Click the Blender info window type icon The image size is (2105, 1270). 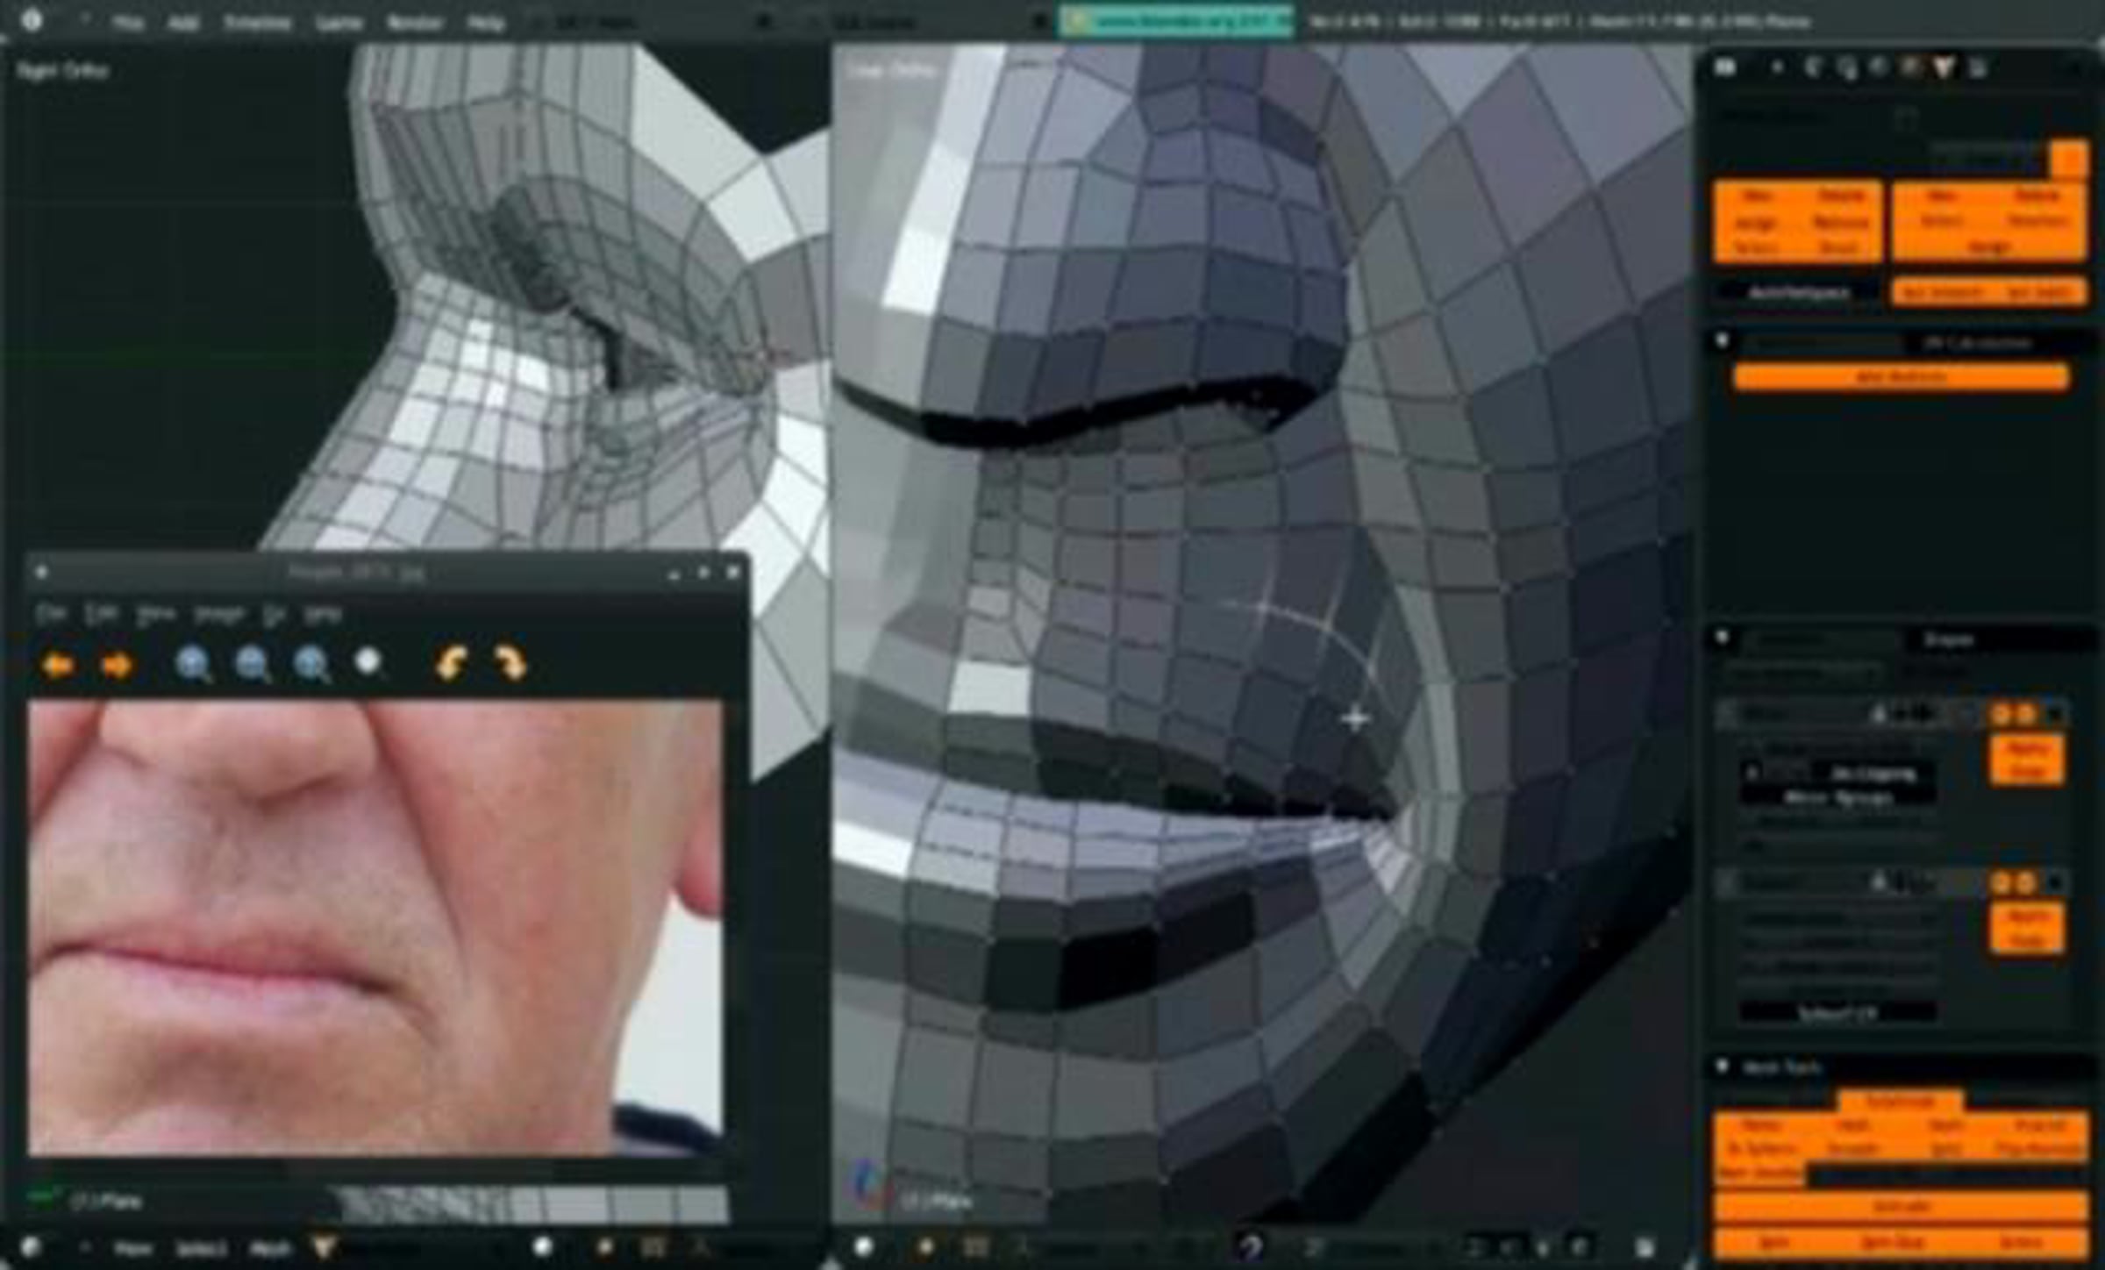(x=32, y=20)
